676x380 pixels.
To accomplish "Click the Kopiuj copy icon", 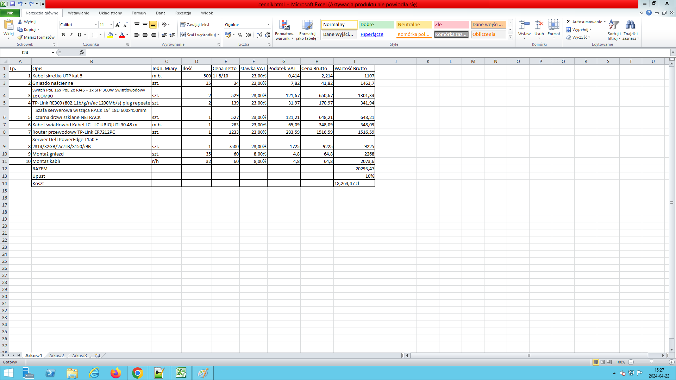I will [20, 30].
